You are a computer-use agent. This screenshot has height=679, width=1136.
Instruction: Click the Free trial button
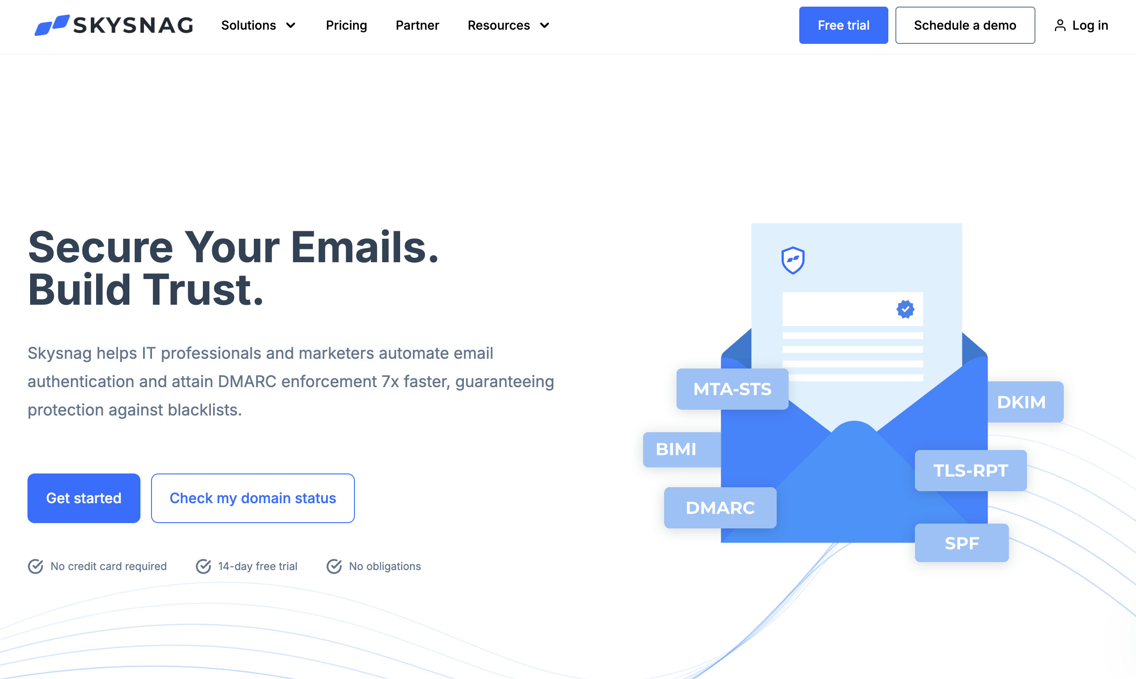(843, 25)
